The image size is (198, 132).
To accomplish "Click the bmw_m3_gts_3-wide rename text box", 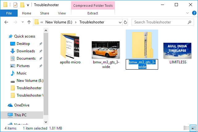I will [x=142, y=64].
